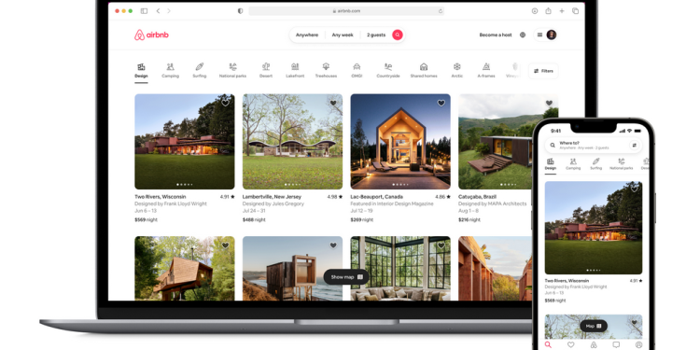
Task: Favorite the Two Rivers listing on phone
Action: point(634,189)
